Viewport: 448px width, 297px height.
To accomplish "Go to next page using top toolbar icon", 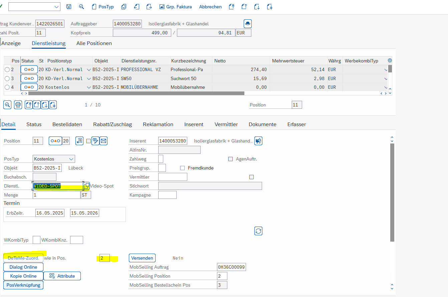I will (x=257, y=7).
